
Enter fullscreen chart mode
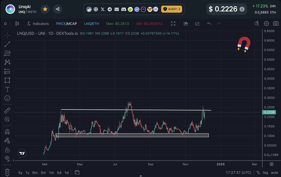tap(173, 24)
